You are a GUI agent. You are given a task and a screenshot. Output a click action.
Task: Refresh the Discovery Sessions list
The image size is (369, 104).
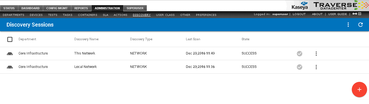pyautogui.click(x=361, y=25)
